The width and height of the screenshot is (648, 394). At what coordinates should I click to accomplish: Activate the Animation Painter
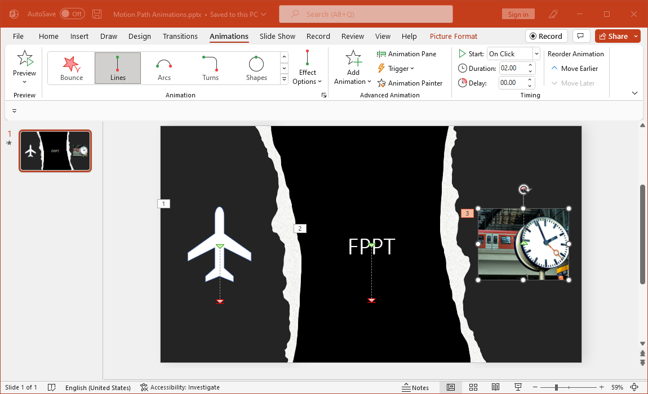click(x=410, y=83)
